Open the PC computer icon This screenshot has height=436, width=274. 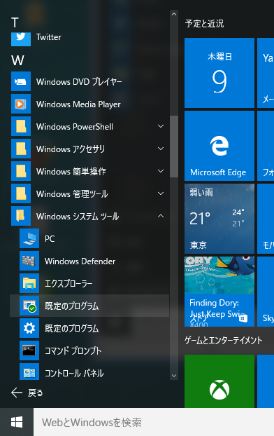pos(29,238)
